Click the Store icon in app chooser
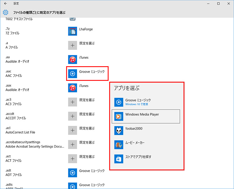 point(119,159)
